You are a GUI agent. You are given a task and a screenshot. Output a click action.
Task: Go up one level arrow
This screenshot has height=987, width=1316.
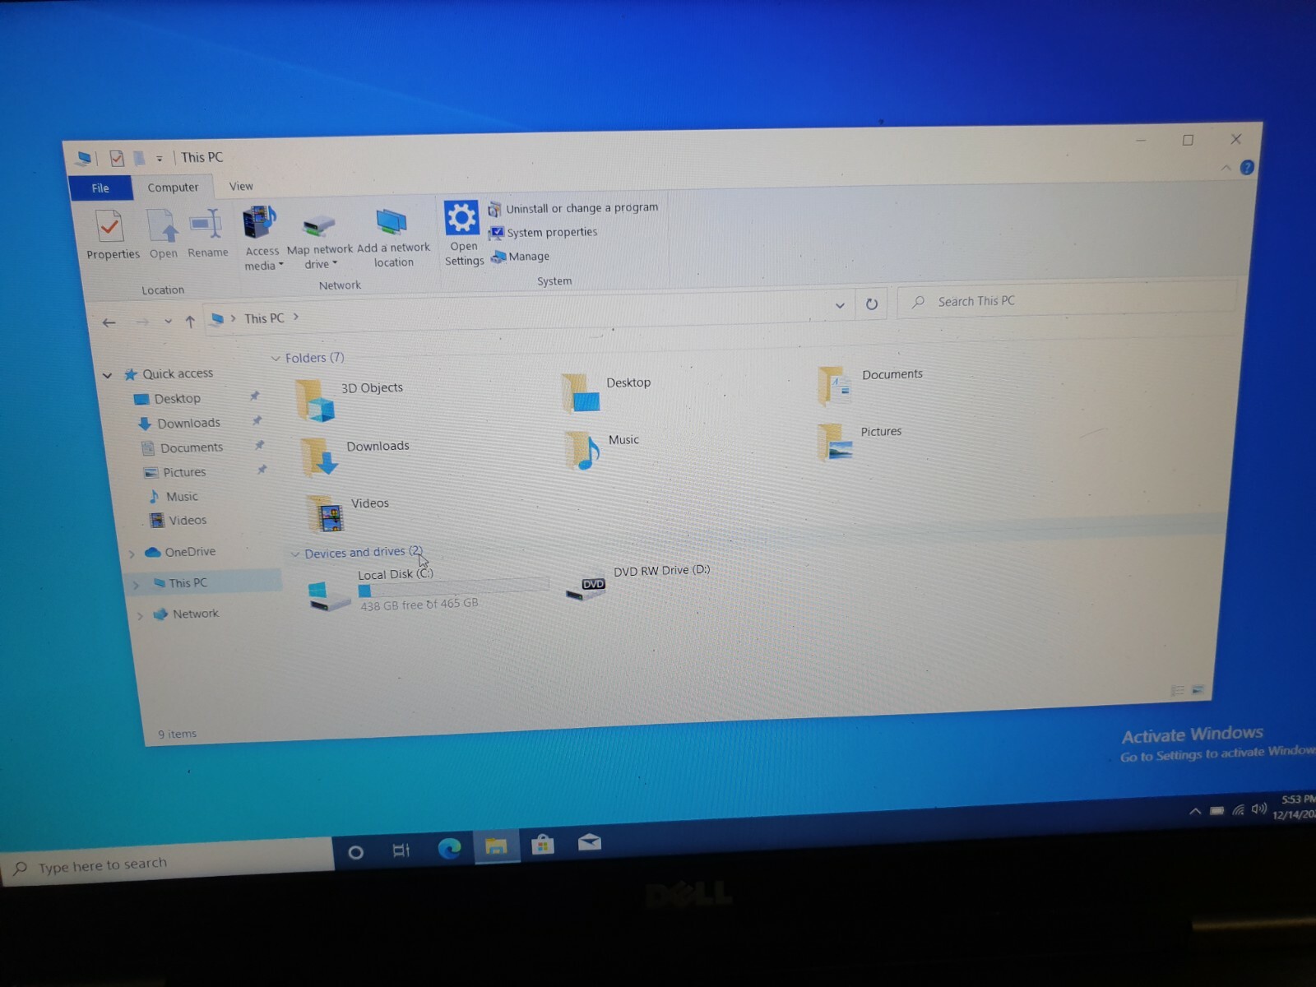[x=190, y=322]
